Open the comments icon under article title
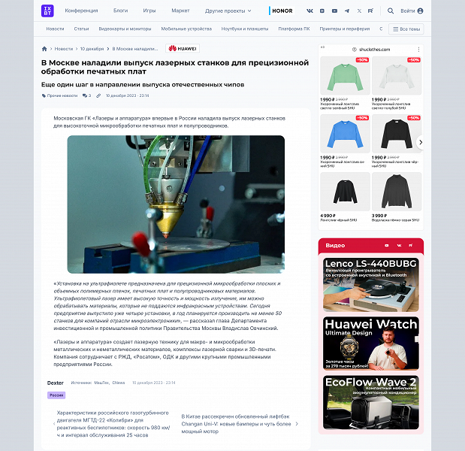The image size is (465, 451). pyautogui.click(x=86, y=95)
